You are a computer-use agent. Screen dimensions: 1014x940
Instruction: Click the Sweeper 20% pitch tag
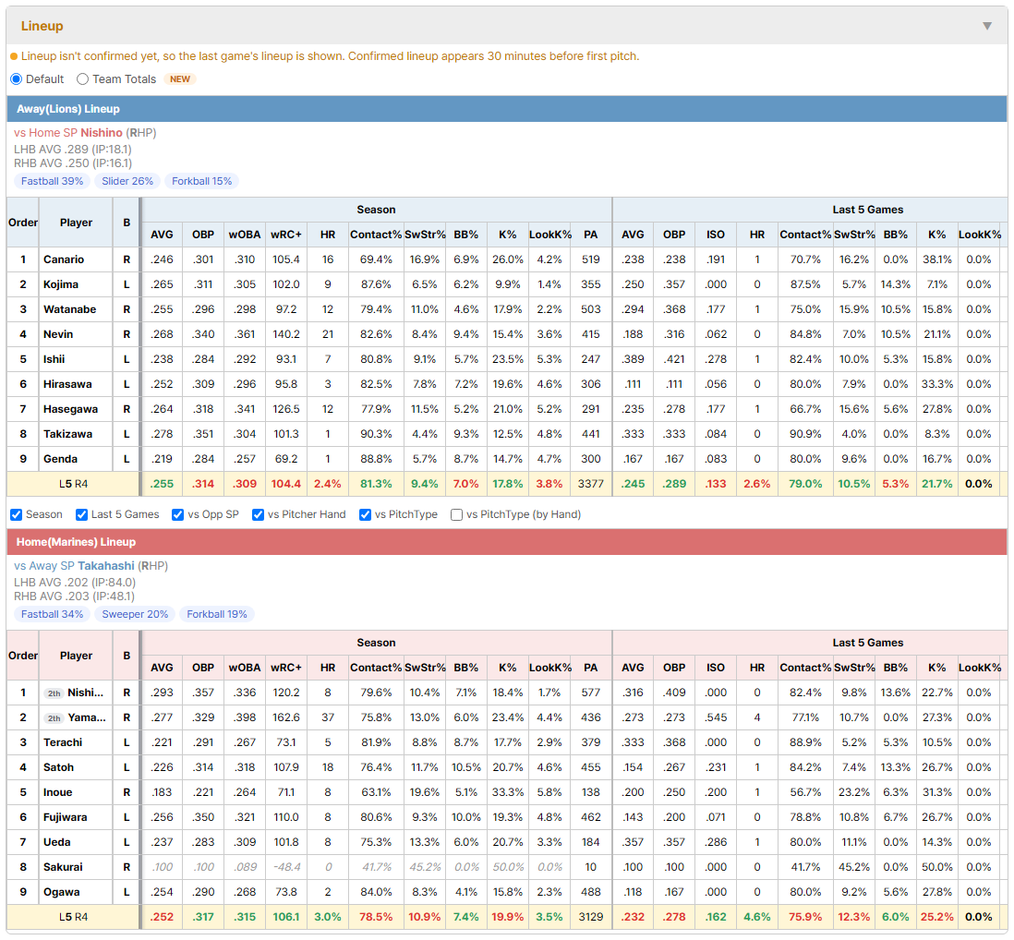[135, 614]
